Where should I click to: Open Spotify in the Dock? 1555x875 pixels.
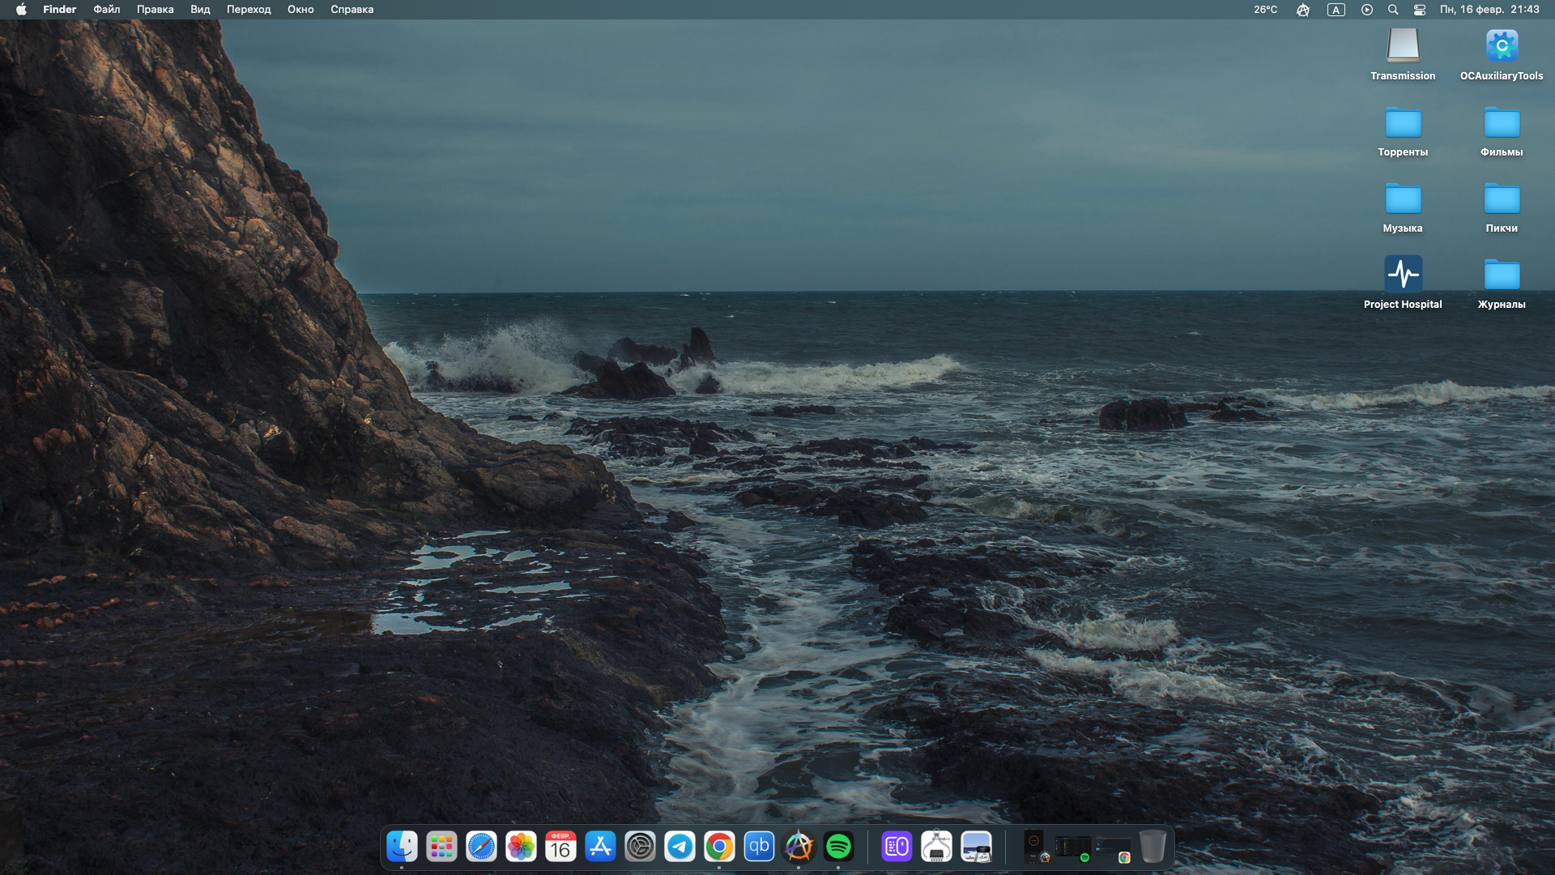pyautogui.click(x=838, y=847)
